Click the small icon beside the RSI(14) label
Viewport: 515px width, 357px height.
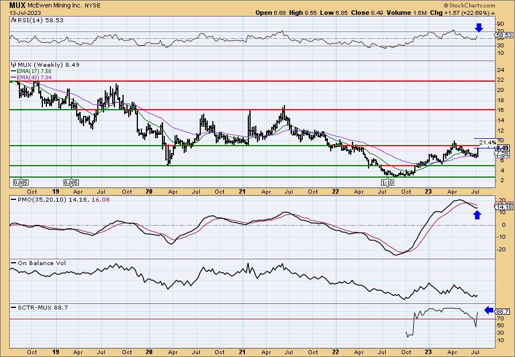[13, 20]
